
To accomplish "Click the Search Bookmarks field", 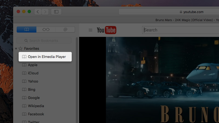I will click(44, 40).
